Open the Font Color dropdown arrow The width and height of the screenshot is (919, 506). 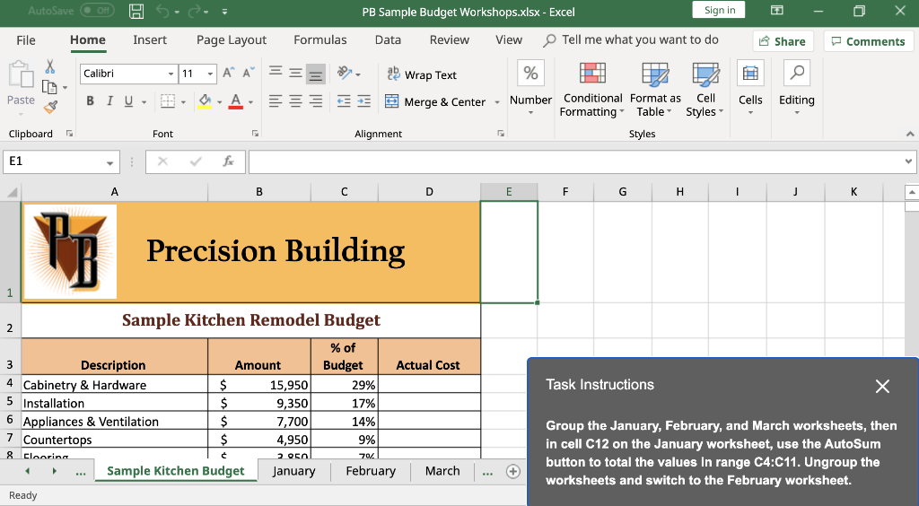click(x=251, y=102)
